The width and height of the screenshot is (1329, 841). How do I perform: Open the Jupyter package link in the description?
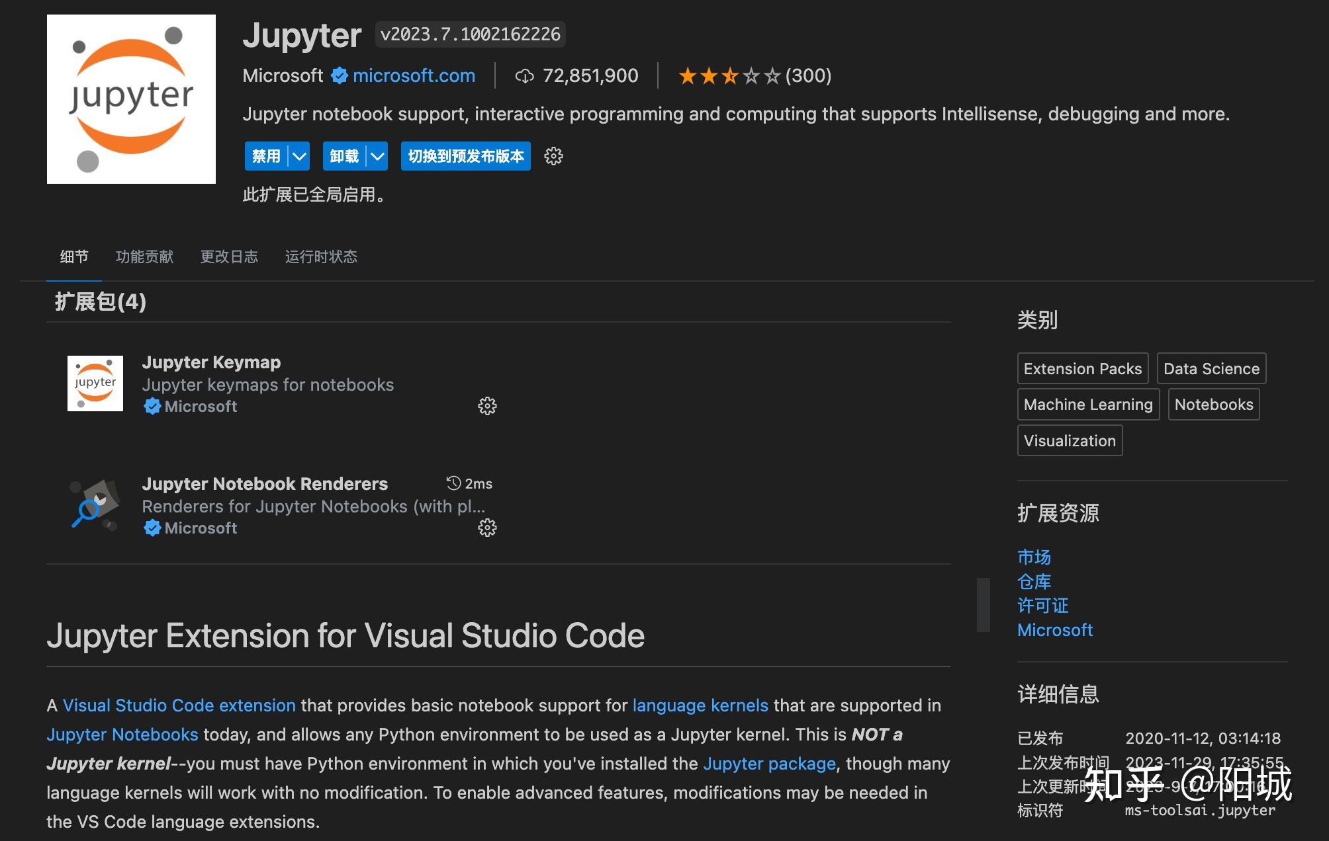click(x=770, y=764)
